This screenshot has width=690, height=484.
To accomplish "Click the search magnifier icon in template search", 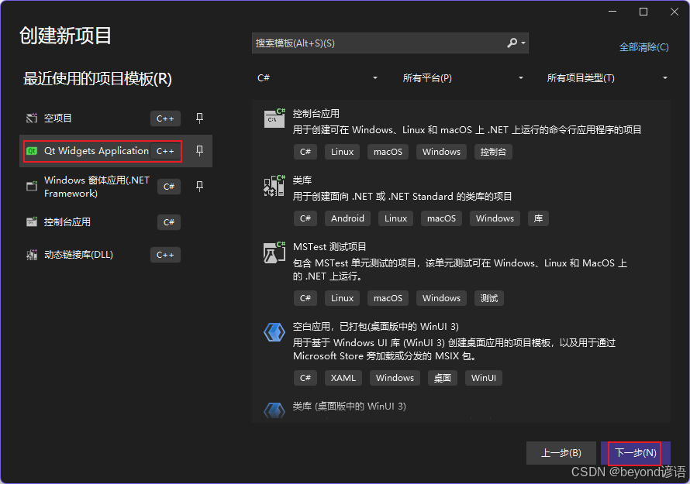I will tap(512, 43).
